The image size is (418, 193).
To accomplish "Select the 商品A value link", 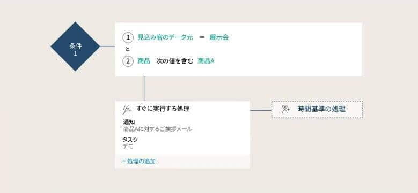I will click(x=206, y=61).
